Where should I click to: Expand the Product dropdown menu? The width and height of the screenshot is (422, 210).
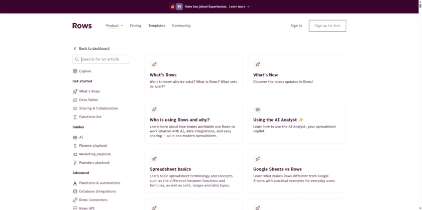[114, 26]
